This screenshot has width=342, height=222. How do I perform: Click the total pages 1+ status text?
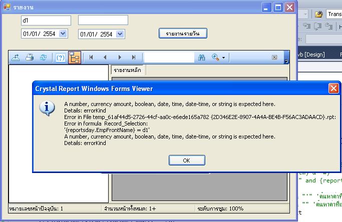tap(130, 208)
